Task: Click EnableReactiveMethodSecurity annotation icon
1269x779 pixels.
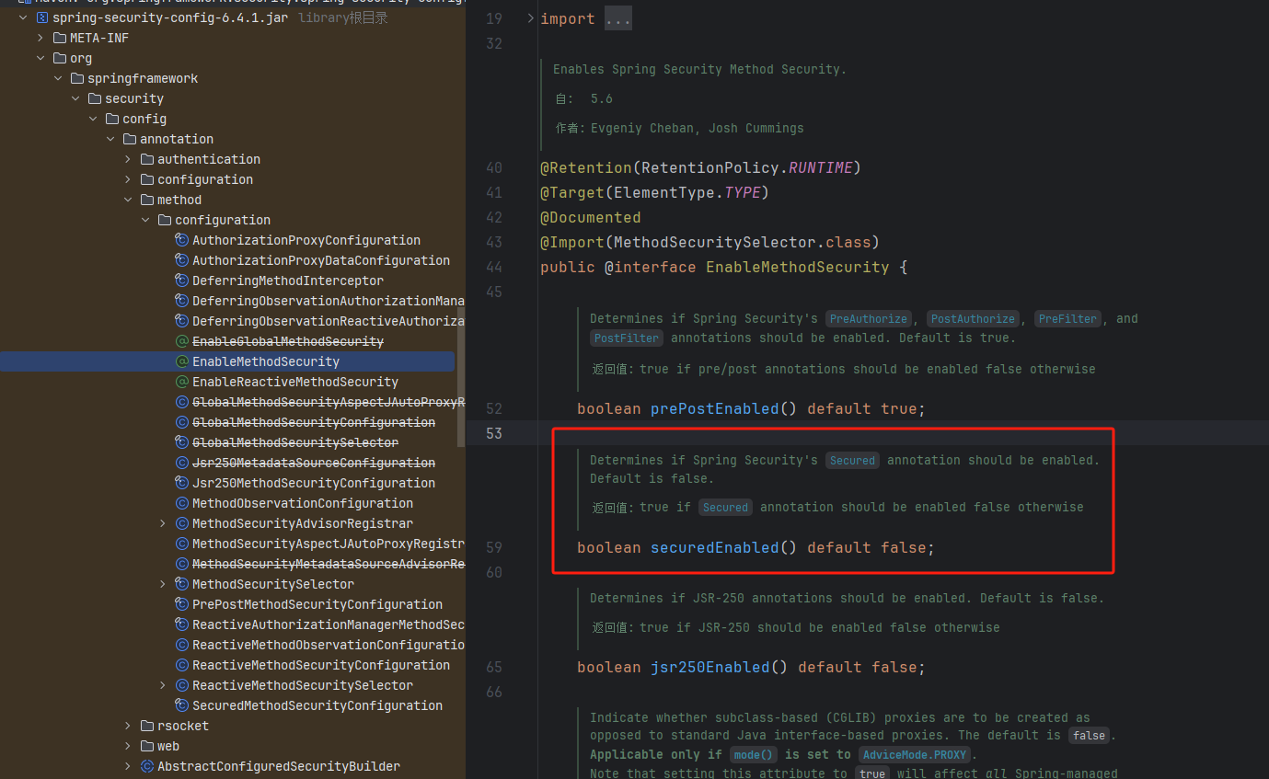Action: coord(182,382)
